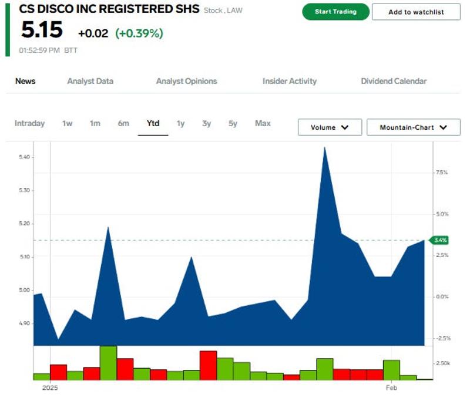Image resolution: width=470 pixels, height=398 pixels.
Task: Click the 5.15 stock price value
Action: pos(42,30)
